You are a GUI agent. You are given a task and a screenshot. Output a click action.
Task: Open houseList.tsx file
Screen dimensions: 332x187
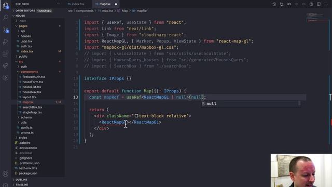32,87
